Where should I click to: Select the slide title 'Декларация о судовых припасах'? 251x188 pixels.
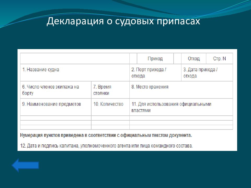tap(123, 21)
